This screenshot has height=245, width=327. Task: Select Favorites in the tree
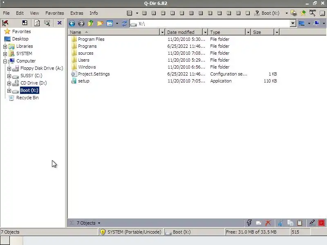22,31
